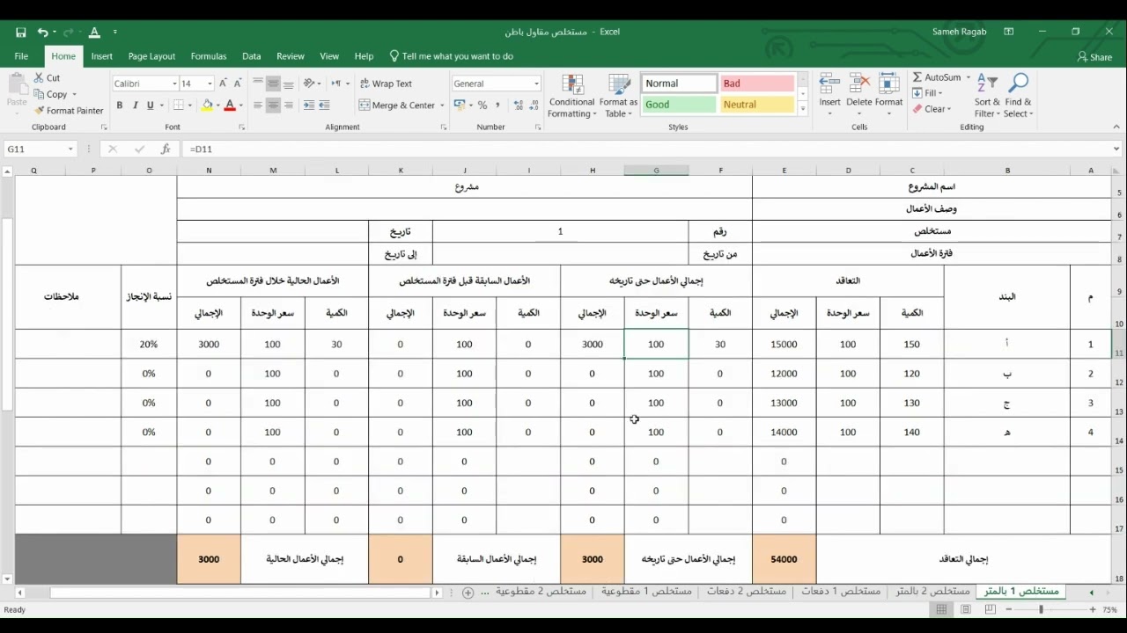Click the Name Box showing G11
Viewport: 1127px width, 633px height.
40,149
